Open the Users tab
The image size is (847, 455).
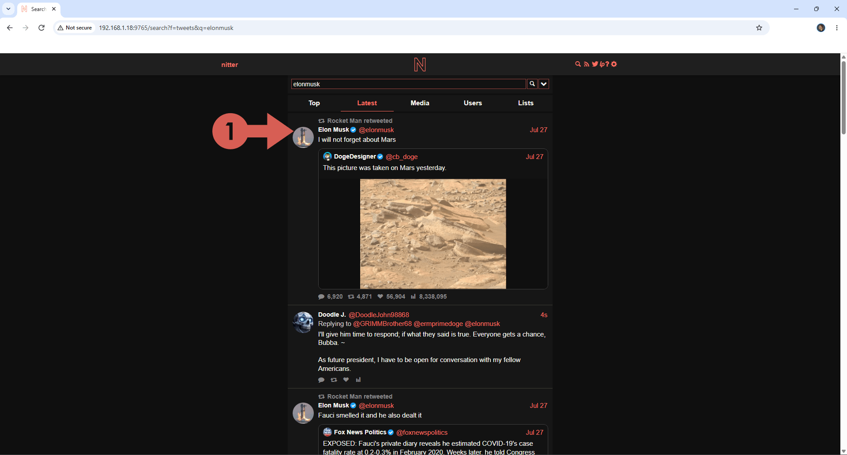[x=473, y=103]
